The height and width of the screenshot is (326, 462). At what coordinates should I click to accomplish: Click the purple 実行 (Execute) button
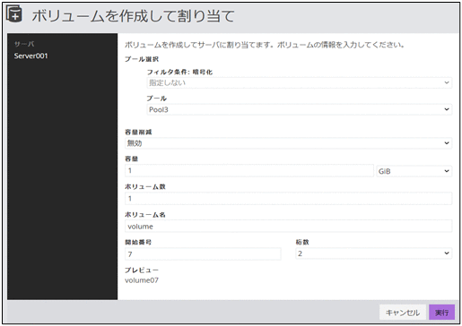441,313
